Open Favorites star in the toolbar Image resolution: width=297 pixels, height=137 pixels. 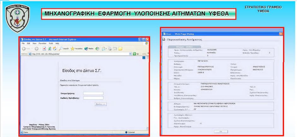(x=72, y=49)
